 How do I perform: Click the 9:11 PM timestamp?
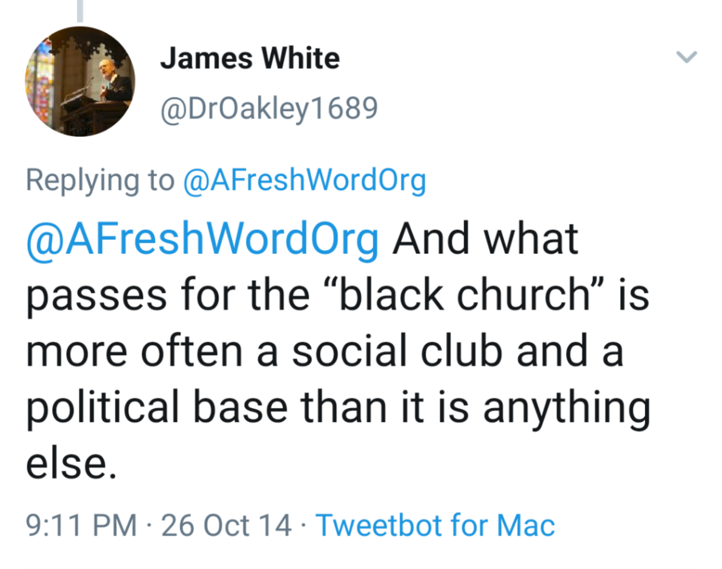click(x=81, y=525)
